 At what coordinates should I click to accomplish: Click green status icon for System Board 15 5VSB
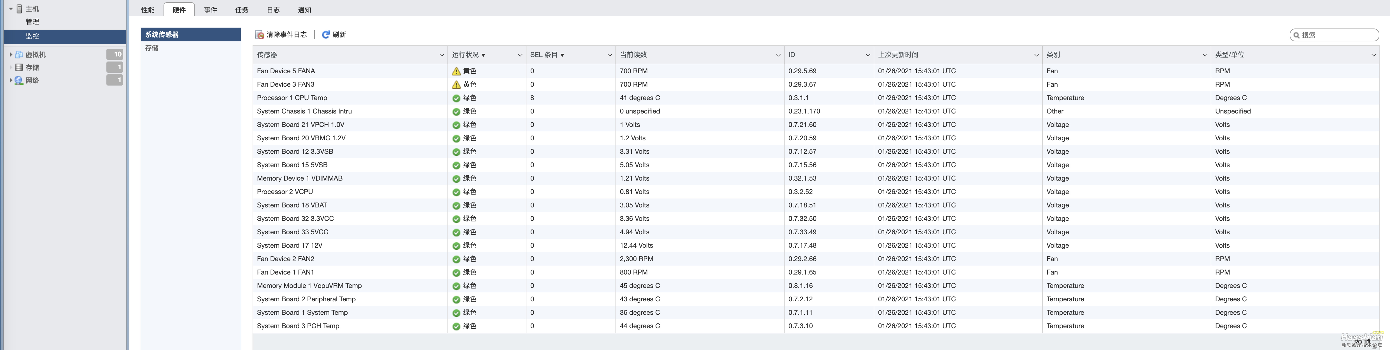[x=456, y=166]
